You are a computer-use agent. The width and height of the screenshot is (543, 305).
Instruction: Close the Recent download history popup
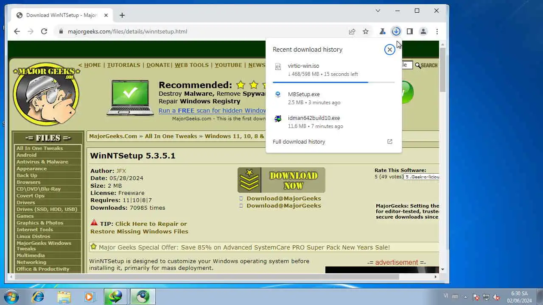click(389, 50)
